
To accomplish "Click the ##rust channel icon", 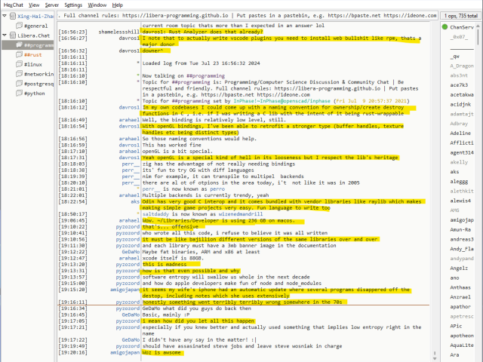I will click(18, 55).
